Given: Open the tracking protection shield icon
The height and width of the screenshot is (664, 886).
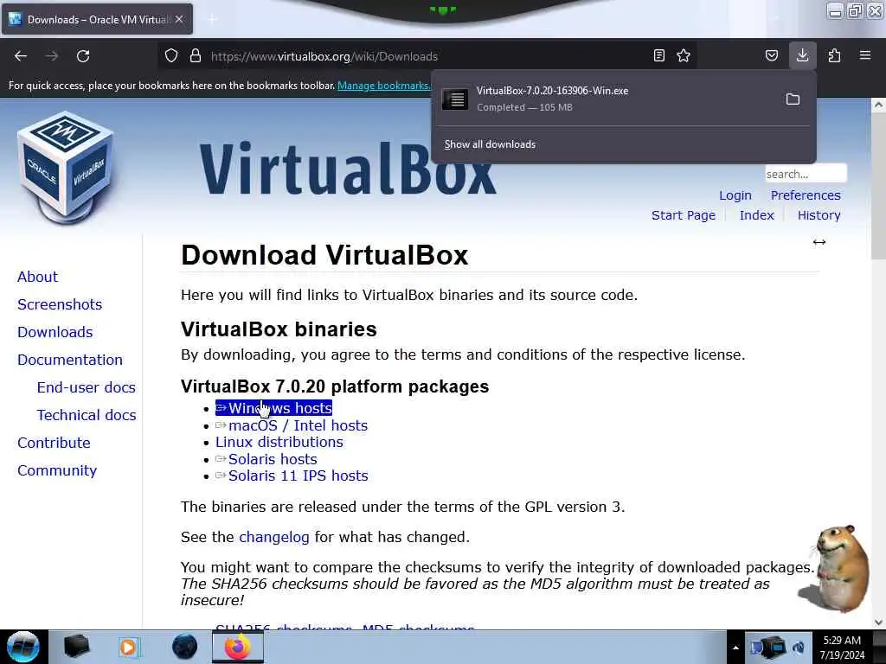Looking at the screenshot, I should click(x=171, y=56).
